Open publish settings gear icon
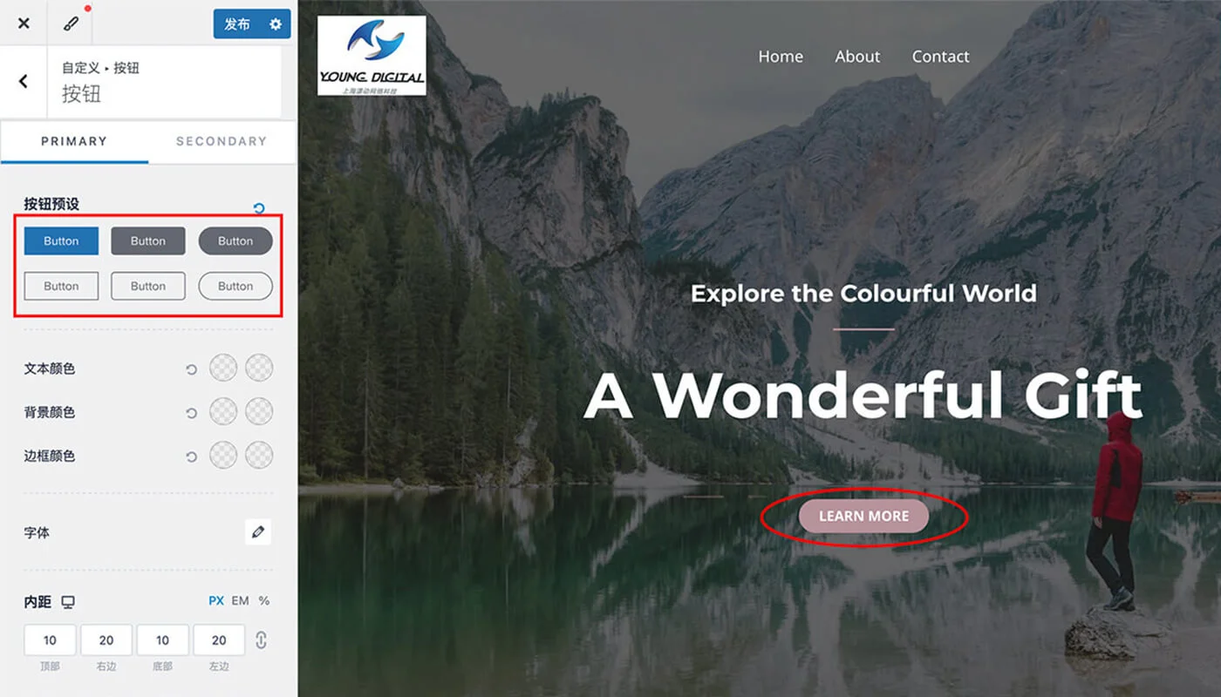The height and width of the screenshot is (697, 1221). coord(276,24)
